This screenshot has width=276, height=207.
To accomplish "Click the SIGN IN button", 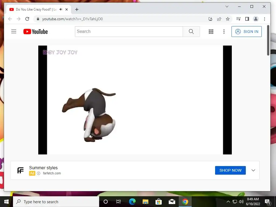I will click(x=246, y=32).
